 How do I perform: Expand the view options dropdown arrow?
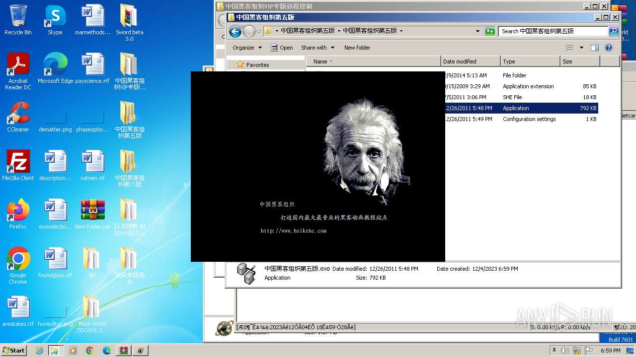coord(581,48)
